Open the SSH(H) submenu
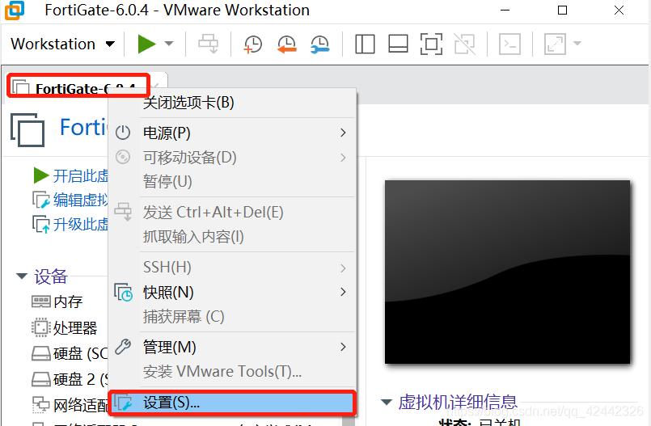The image size is (651, 426). [231, 268]
